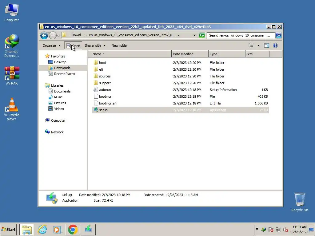Open Windows Media Player taskbar icon

[58, 229]
